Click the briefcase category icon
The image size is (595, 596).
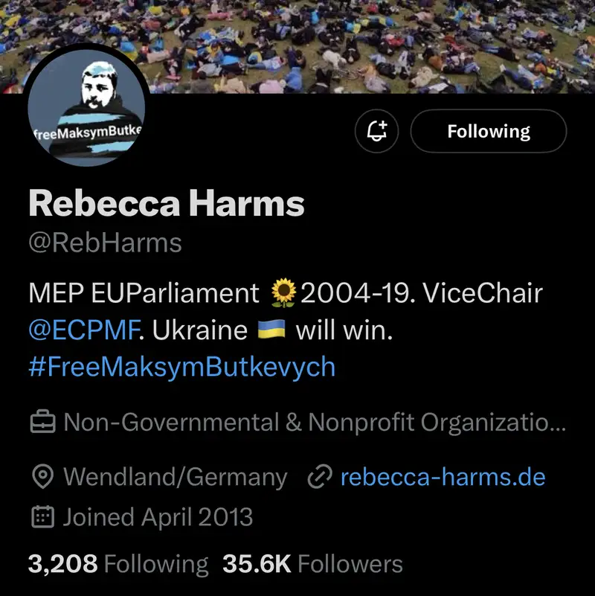[43, 423]
